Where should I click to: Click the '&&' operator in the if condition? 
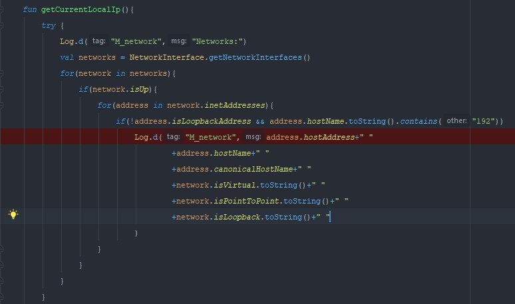click(260, 122)
